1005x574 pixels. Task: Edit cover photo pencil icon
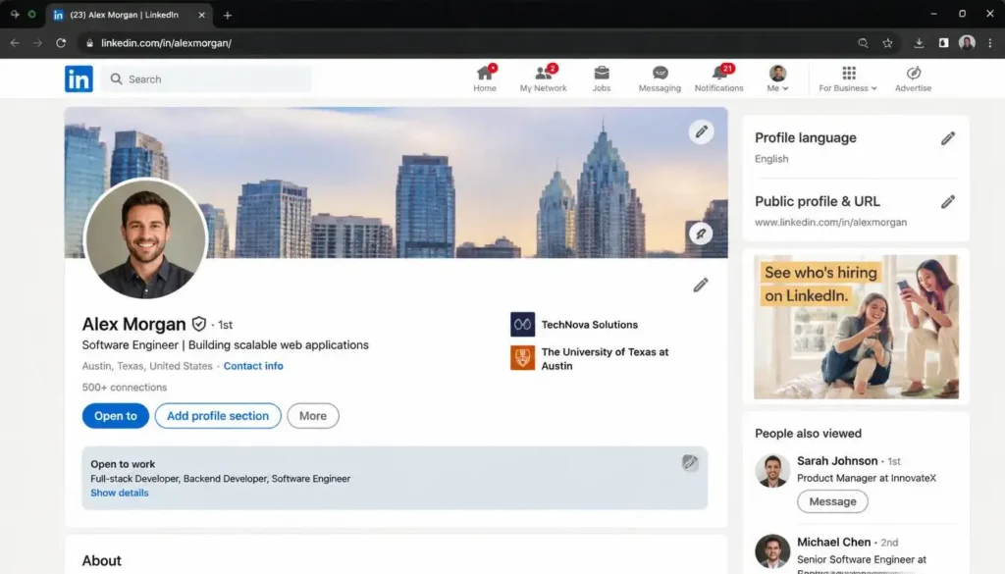pos(701,131)
